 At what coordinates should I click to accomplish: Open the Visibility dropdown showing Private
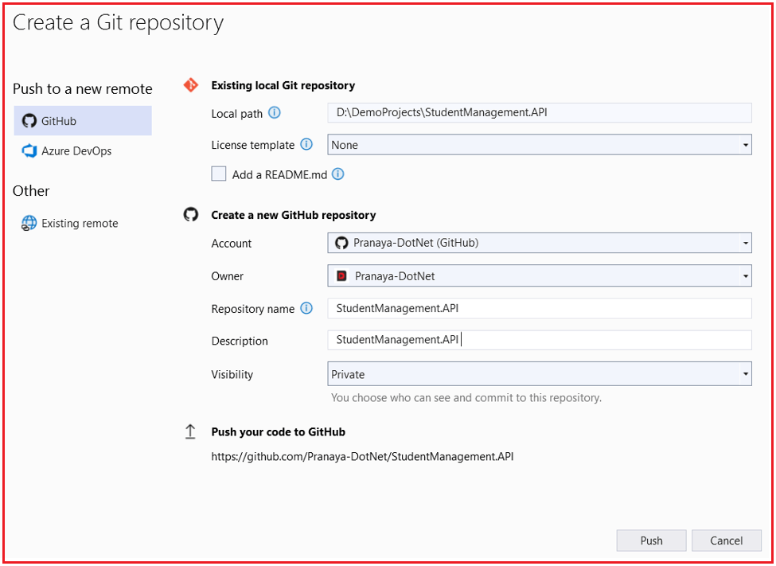[746, 374]
